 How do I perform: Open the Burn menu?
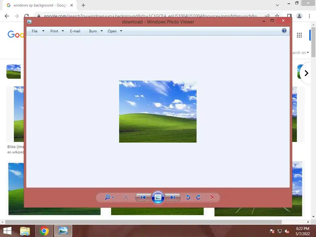point(93,31)
